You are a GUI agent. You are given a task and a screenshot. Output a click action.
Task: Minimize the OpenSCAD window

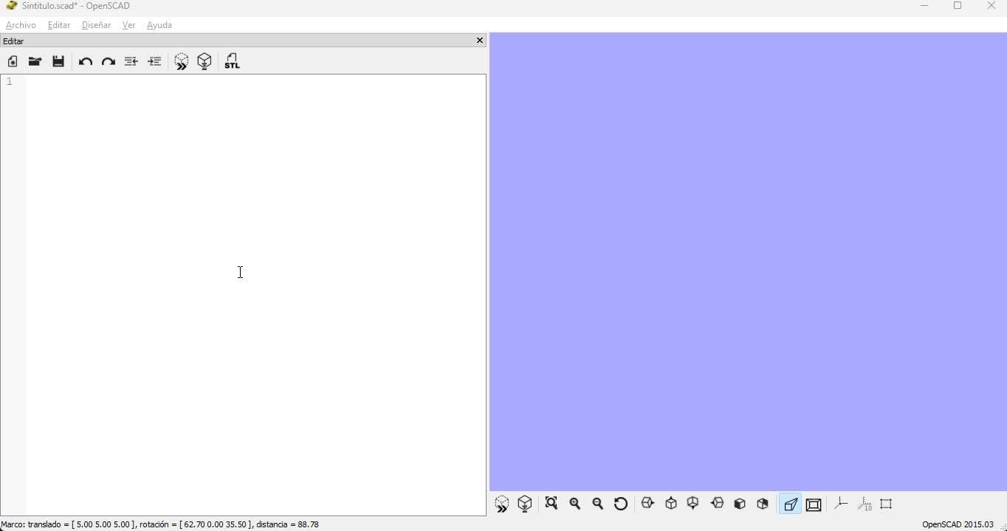click(924, 6)
